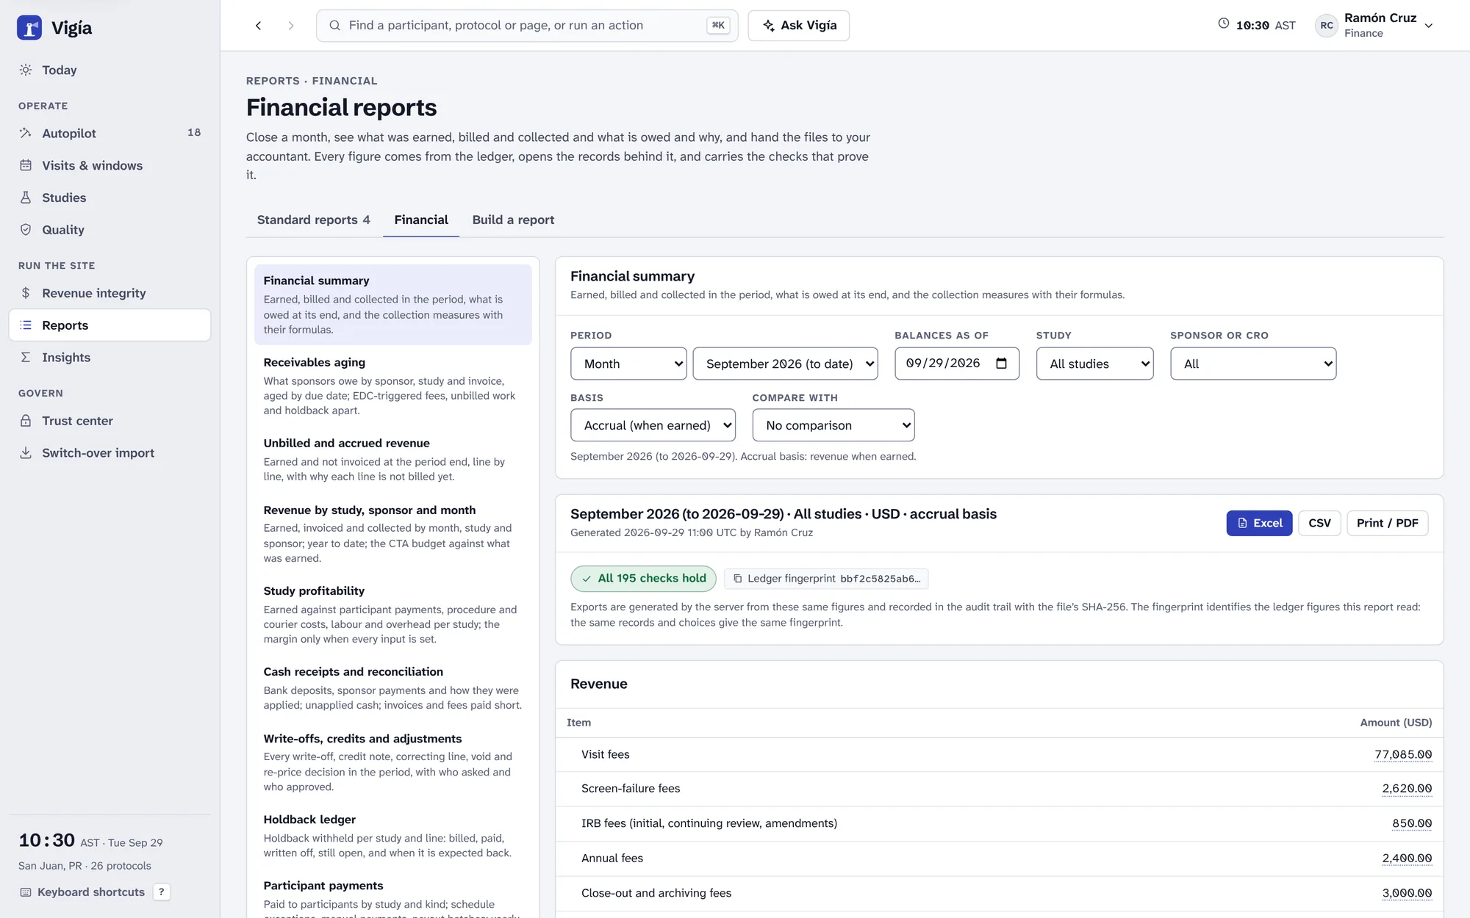Click the Balances as of date field

pos(956,364)
